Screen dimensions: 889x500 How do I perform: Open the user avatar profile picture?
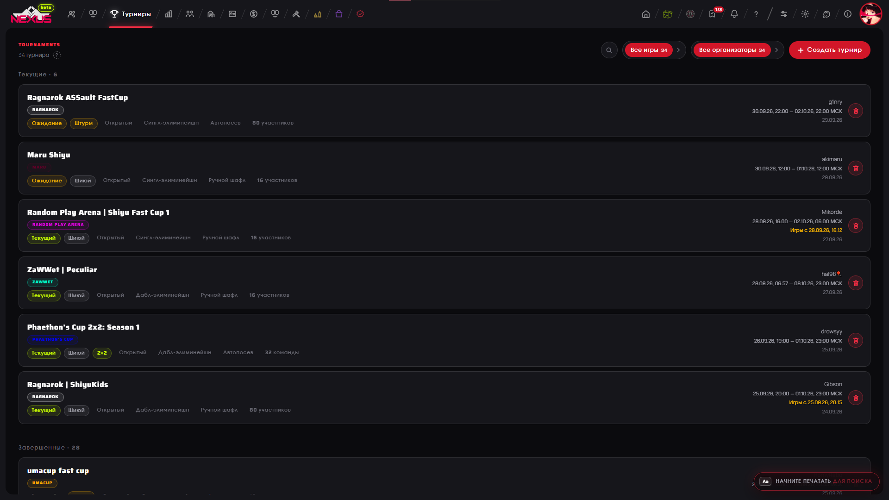(870, 14)
